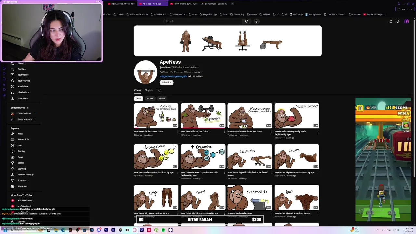Open options for Get Big With Calisthenics

click(271, 173)
